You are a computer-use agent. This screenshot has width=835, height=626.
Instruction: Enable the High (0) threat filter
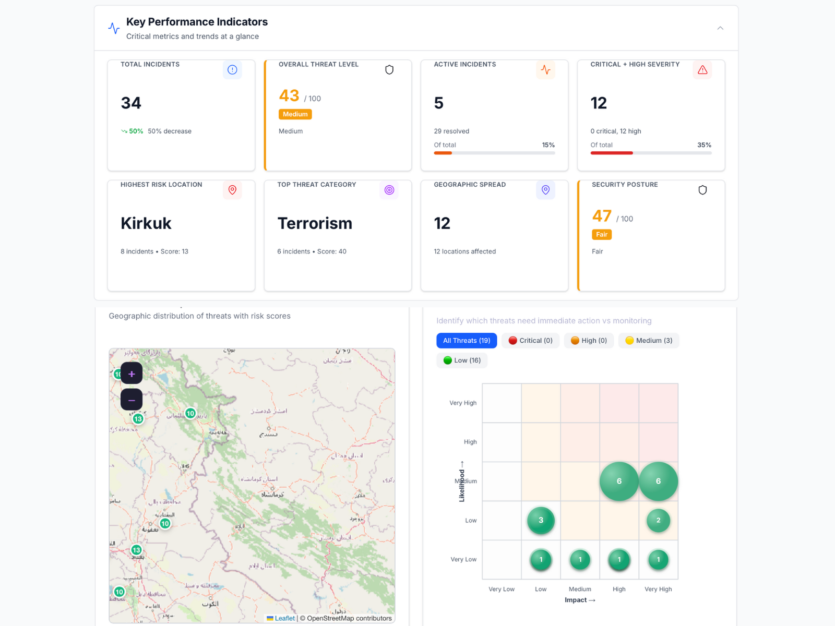click(589, 340)
